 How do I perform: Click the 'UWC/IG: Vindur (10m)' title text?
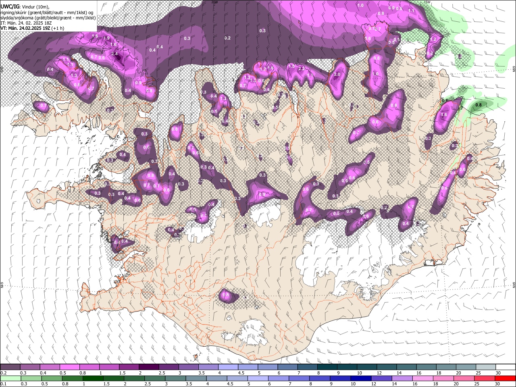point(25,7)
